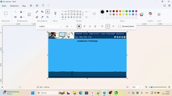Pick the green color swatch
The height and width of the screenshot is (96, 172).
(127, 11)
